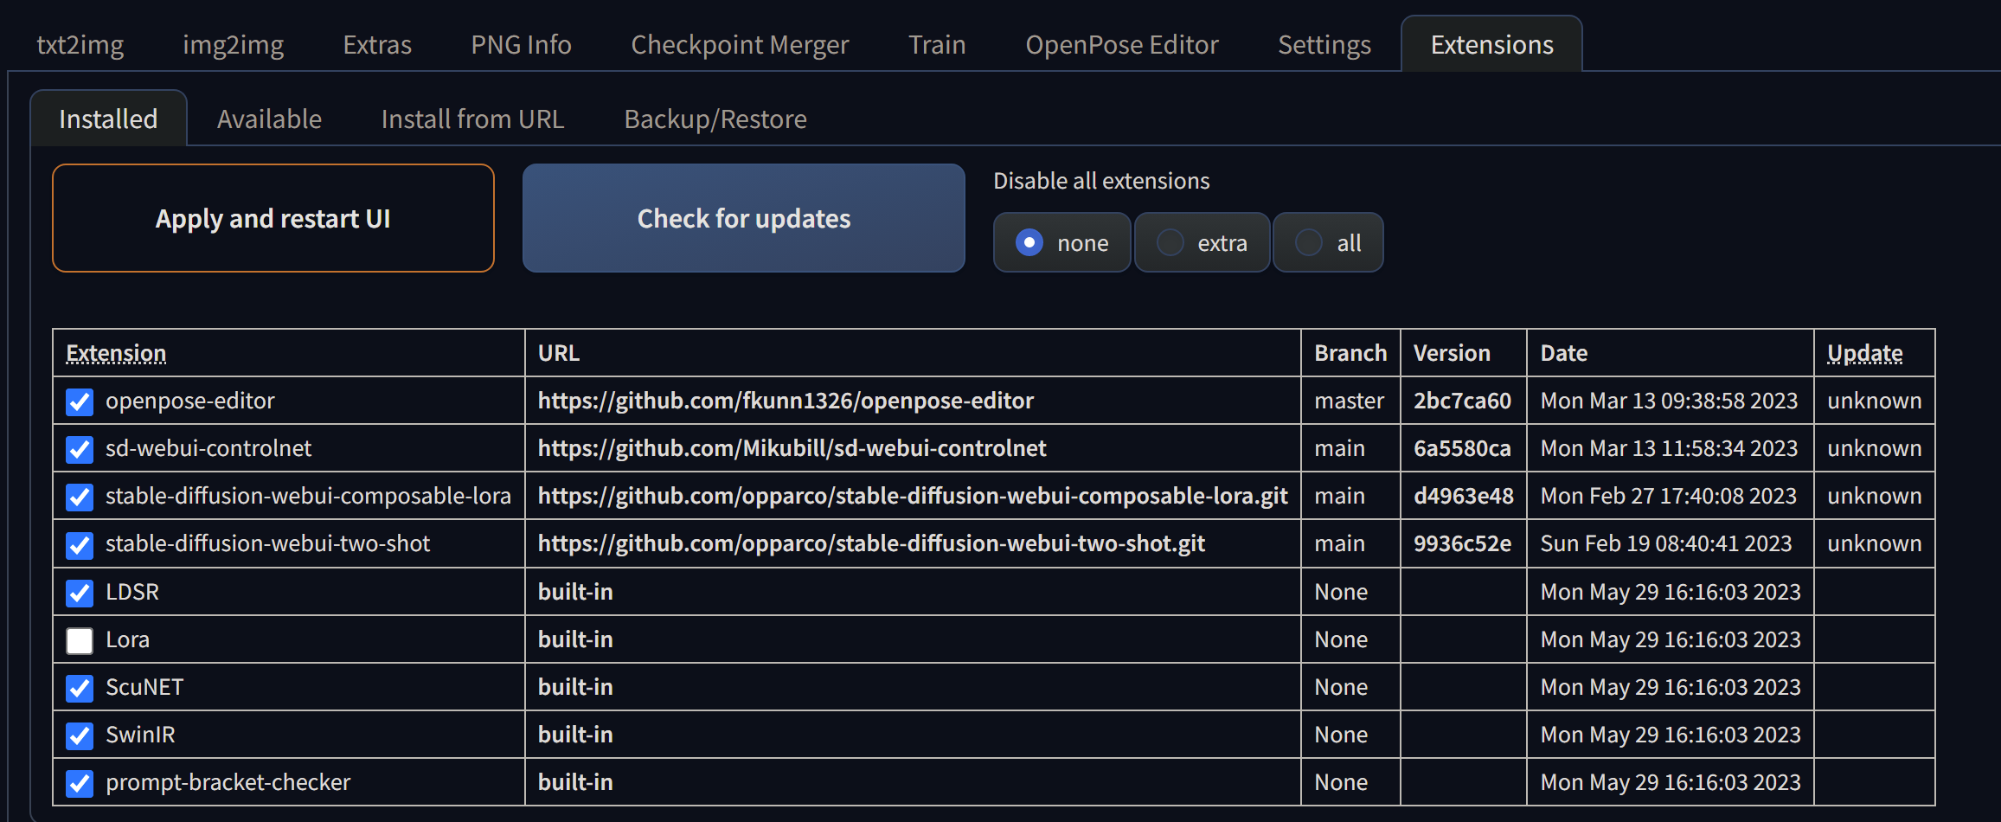Uncheck the stable-diffusion-webui-two-shot extension
2001x822 pixels.
click(79, 545)
